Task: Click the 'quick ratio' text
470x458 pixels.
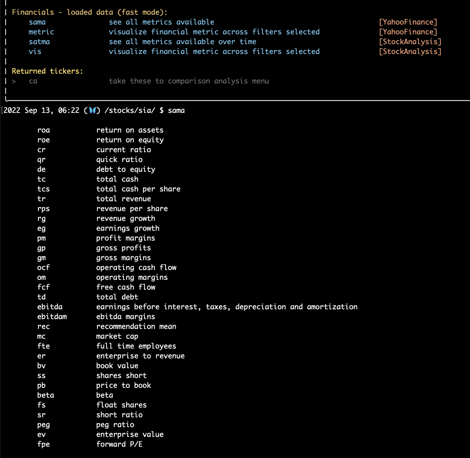Action: pos(119,160)
